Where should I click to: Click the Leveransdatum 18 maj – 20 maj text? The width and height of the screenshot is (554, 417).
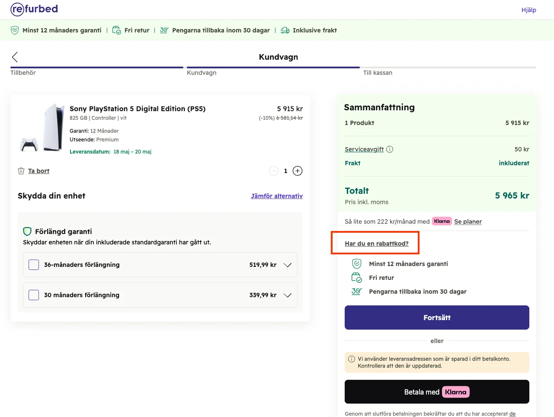[x=110, y=152]
